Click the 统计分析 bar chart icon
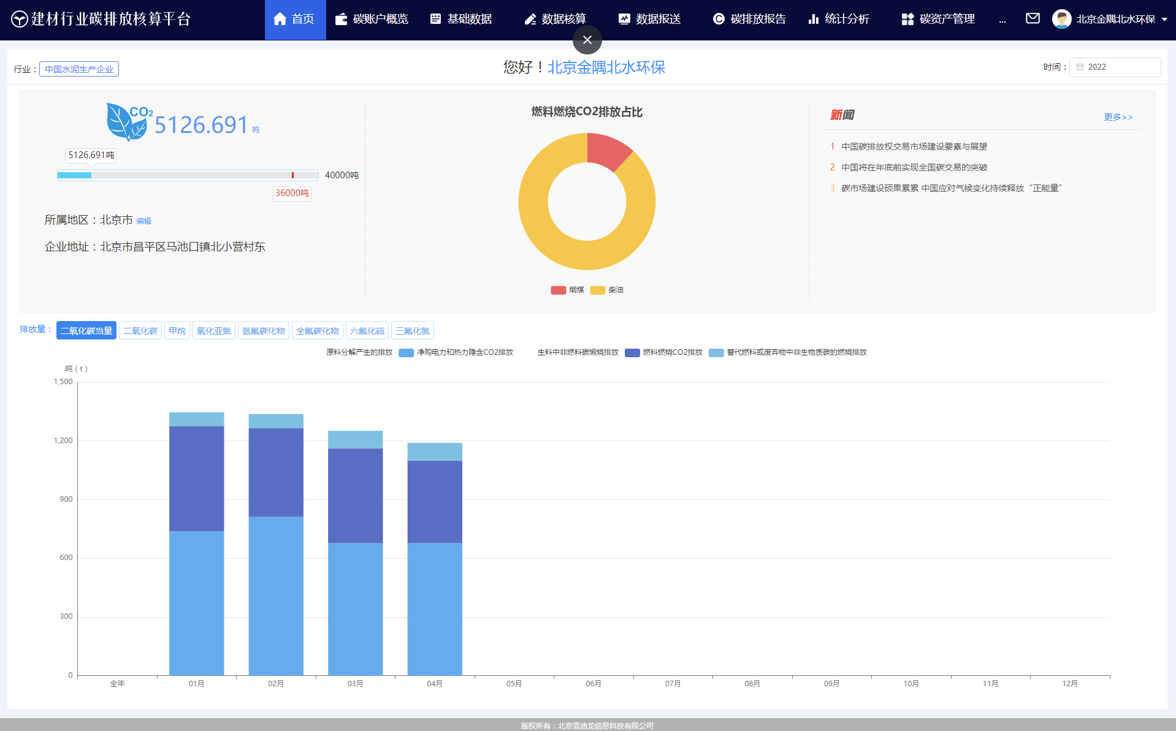This screenshot has height=731, width=1176. click(x=814, y=19)
